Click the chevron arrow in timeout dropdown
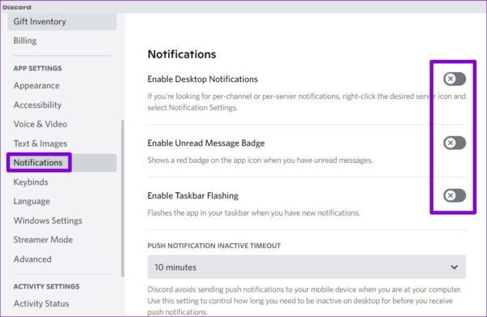This screenshot has width=487, height=317. [x=454, y=267]
